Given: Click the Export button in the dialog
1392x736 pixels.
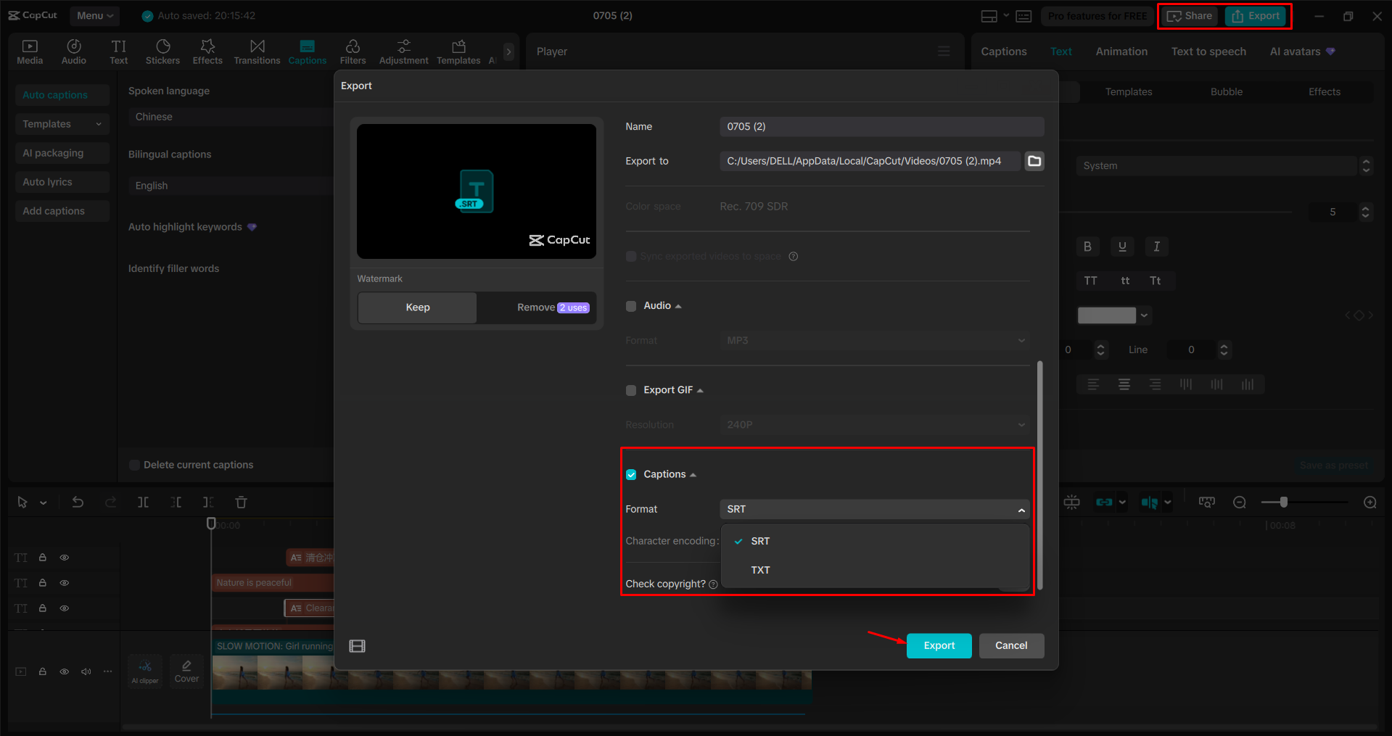Looking at the screenshot, I should (x=939, y=645).
